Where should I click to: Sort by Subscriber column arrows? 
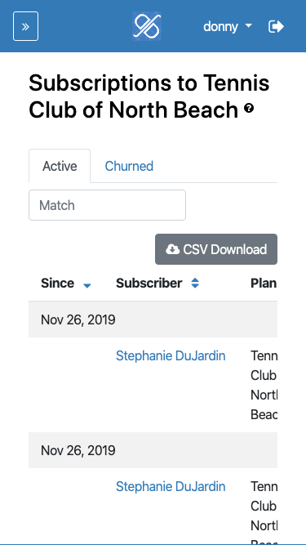coord(195,284)
